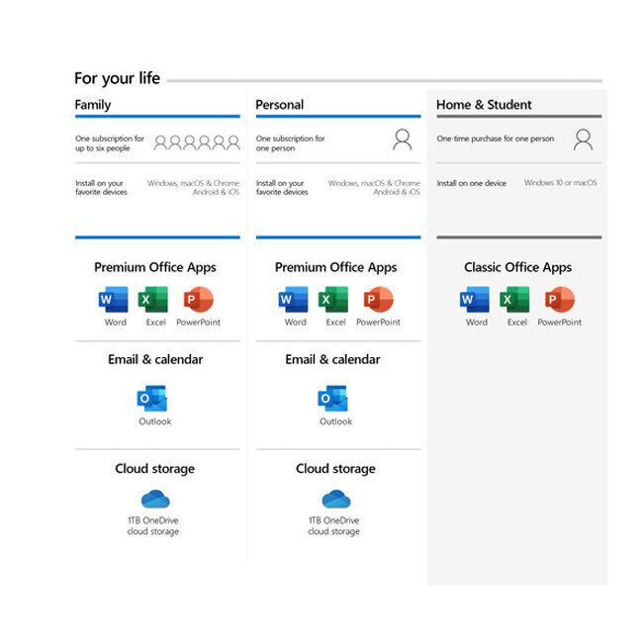The height and width of the screenshot is (643, 643).
Task: Click the Outlook icon in Personal column
Action: tap(333, 399)
